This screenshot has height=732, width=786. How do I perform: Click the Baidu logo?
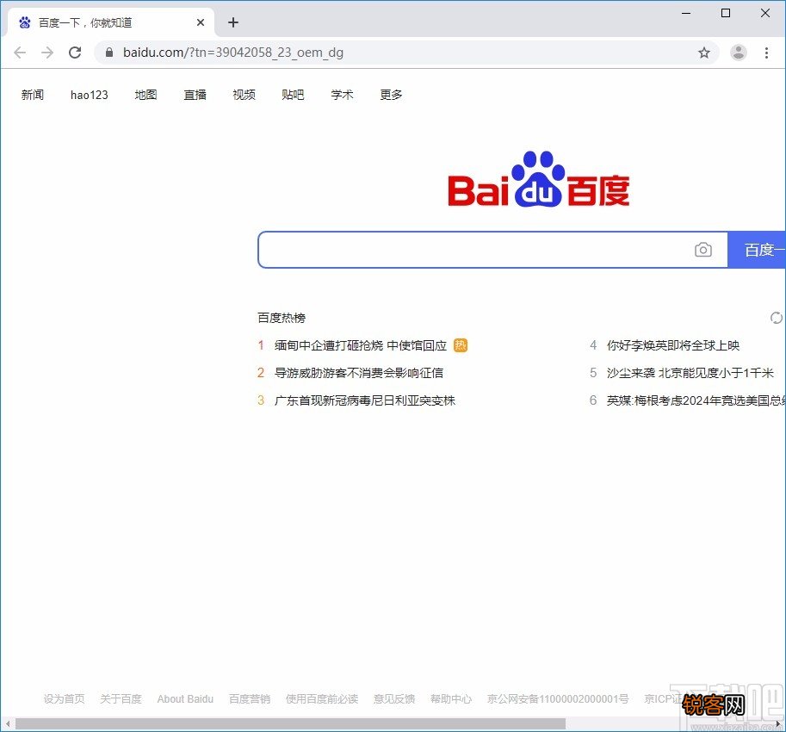tap(539, 179)
